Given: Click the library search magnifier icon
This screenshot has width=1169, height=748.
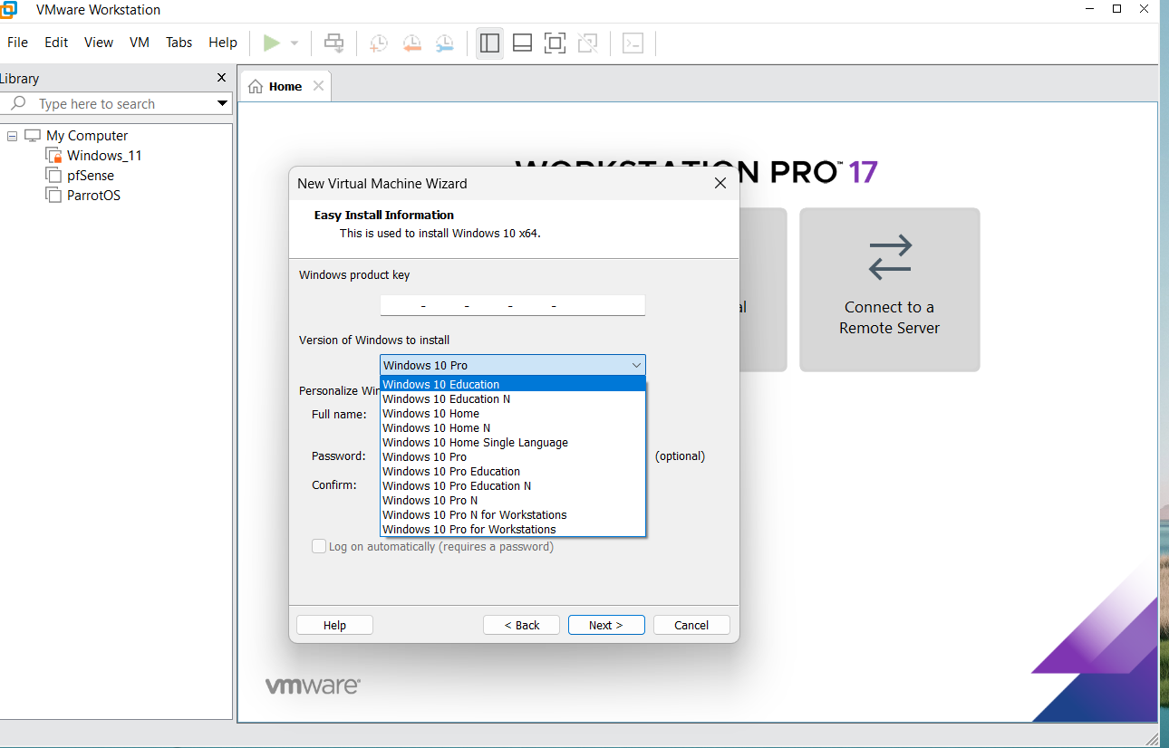Looking at the screenshot, I should 17,103.
